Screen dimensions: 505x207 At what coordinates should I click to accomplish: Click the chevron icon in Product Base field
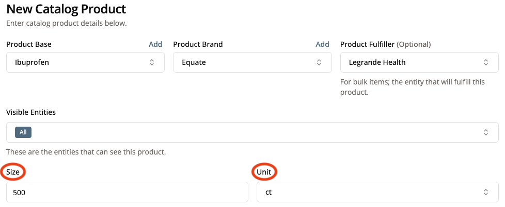[152, 62]
